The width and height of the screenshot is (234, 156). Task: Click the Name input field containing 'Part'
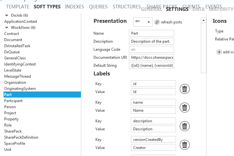click(x=151, y=33)
